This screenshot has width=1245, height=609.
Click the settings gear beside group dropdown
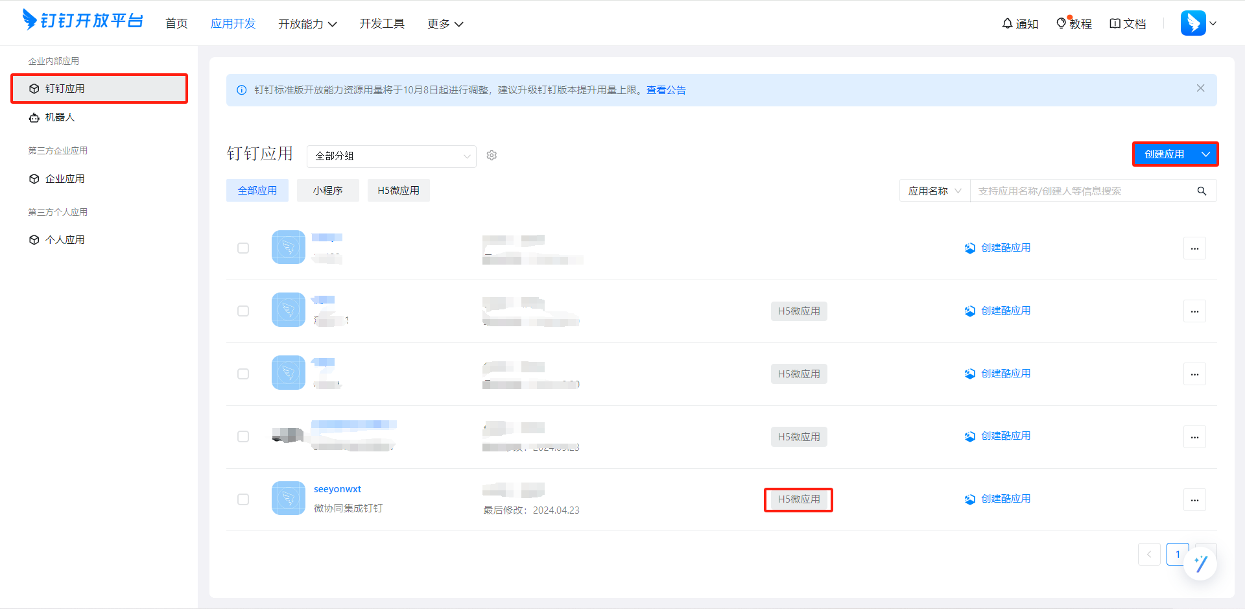click(492, 156)
